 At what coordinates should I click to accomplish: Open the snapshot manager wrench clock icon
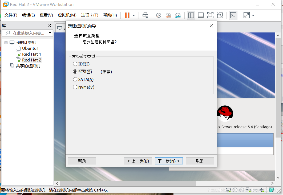[178, 15]
